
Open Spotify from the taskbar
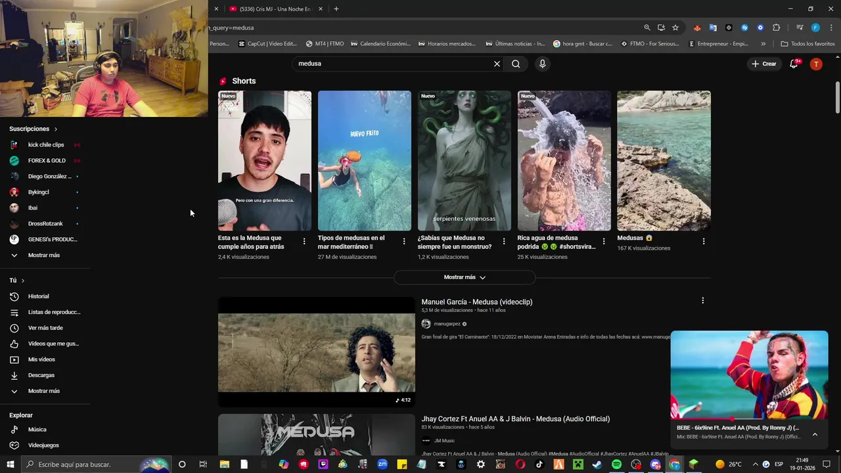[x=616, y=464]
